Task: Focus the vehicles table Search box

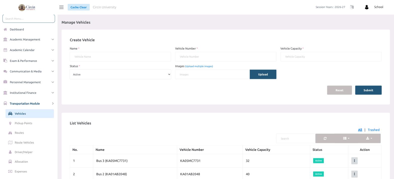Action: (296, 139)
